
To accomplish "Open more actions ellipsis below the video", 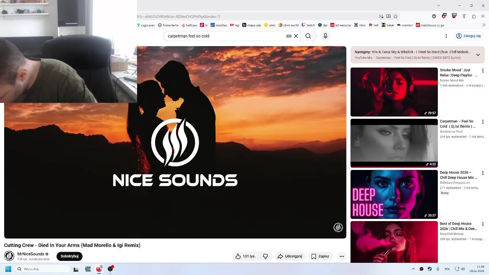I will pos(342,256).
